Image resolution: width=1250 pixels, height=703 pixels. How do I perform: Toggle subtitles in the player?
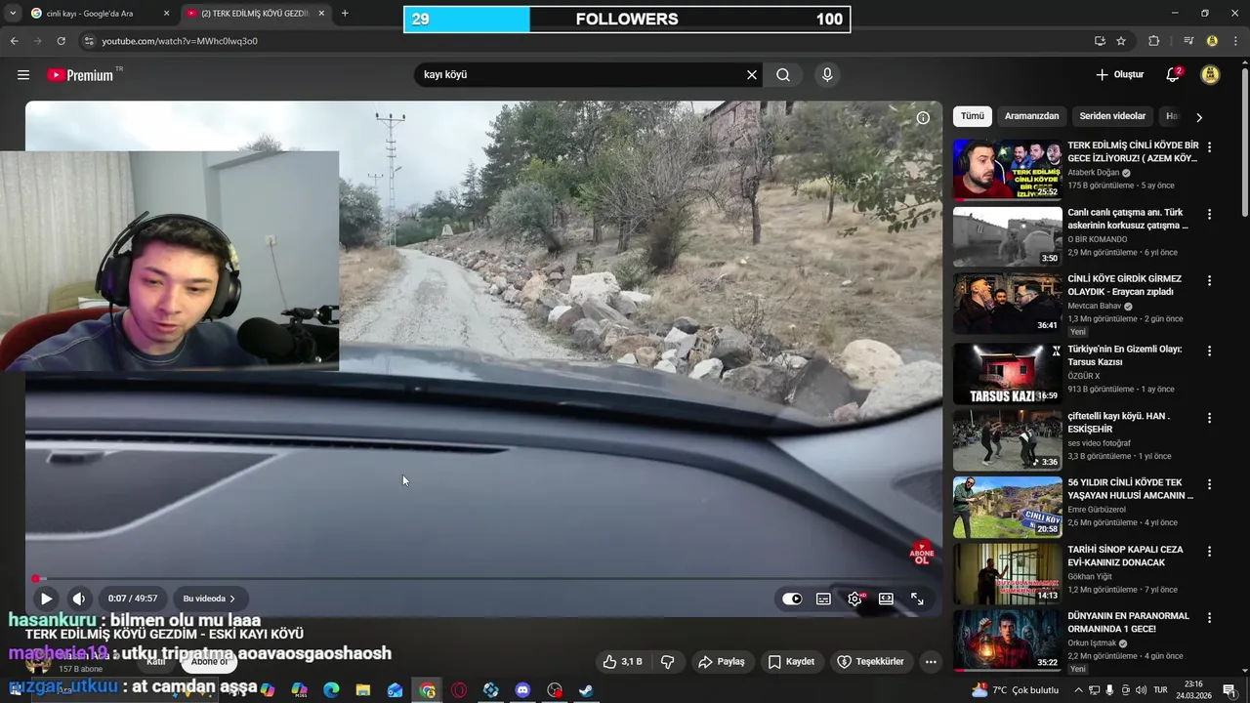click(823, 600)
